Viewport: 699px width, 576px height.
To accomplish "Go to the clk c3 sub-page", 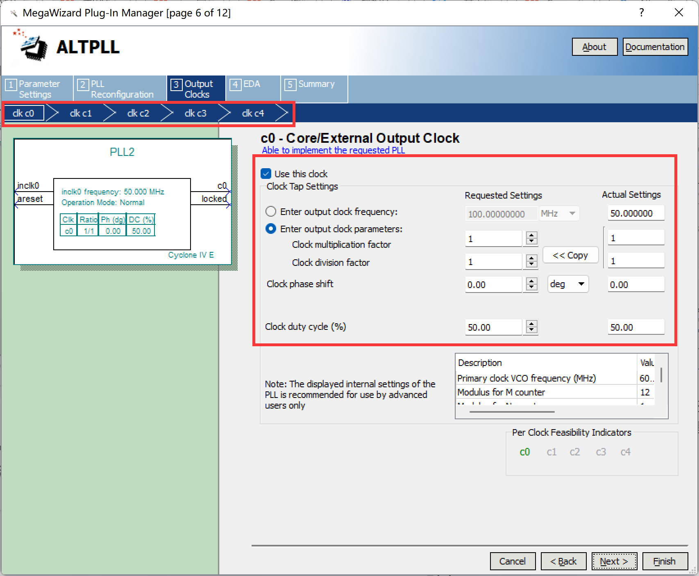I will tap(195, 113).
